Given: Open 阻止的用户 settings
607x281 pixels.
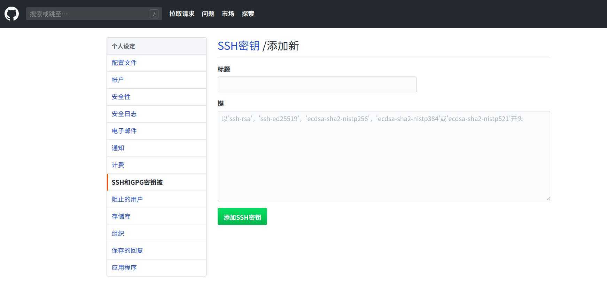Looking at the screenshot, I should 156,199.
